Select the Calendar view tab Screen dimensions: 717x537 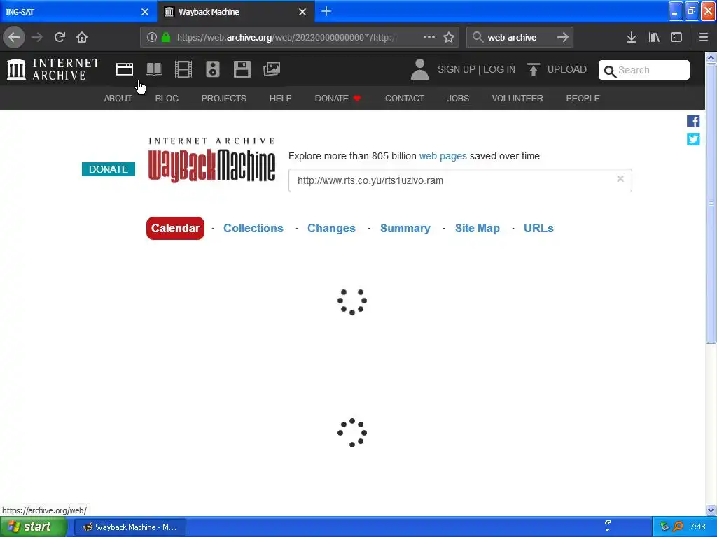[x=175, y=229]
